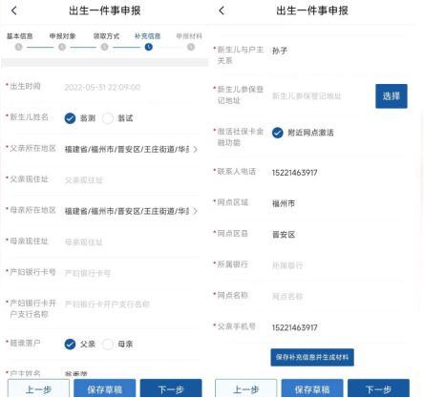Tap the back arrow on right screen
The image size is (424, 398).
click(222, 10)
